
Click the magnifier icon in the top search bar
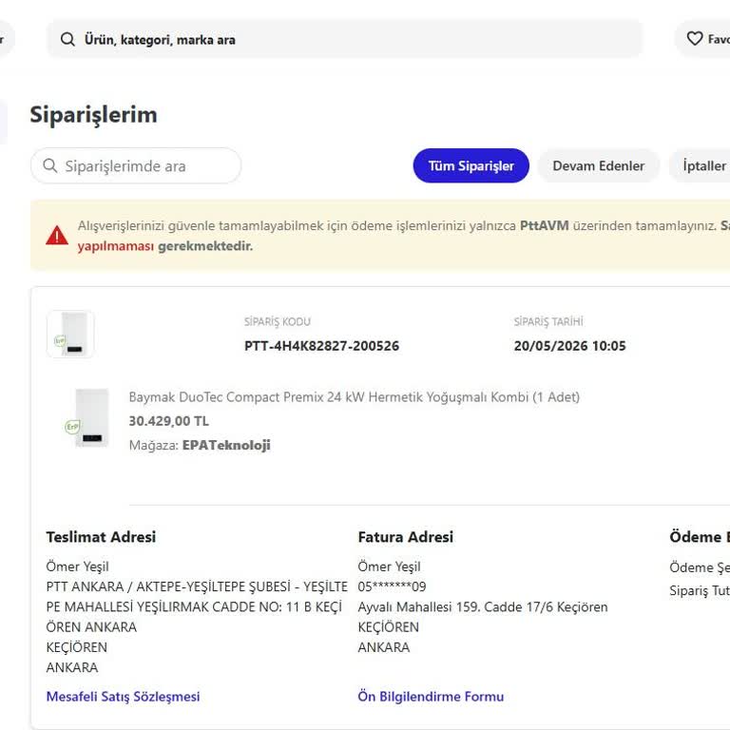[x=67, y=40]
